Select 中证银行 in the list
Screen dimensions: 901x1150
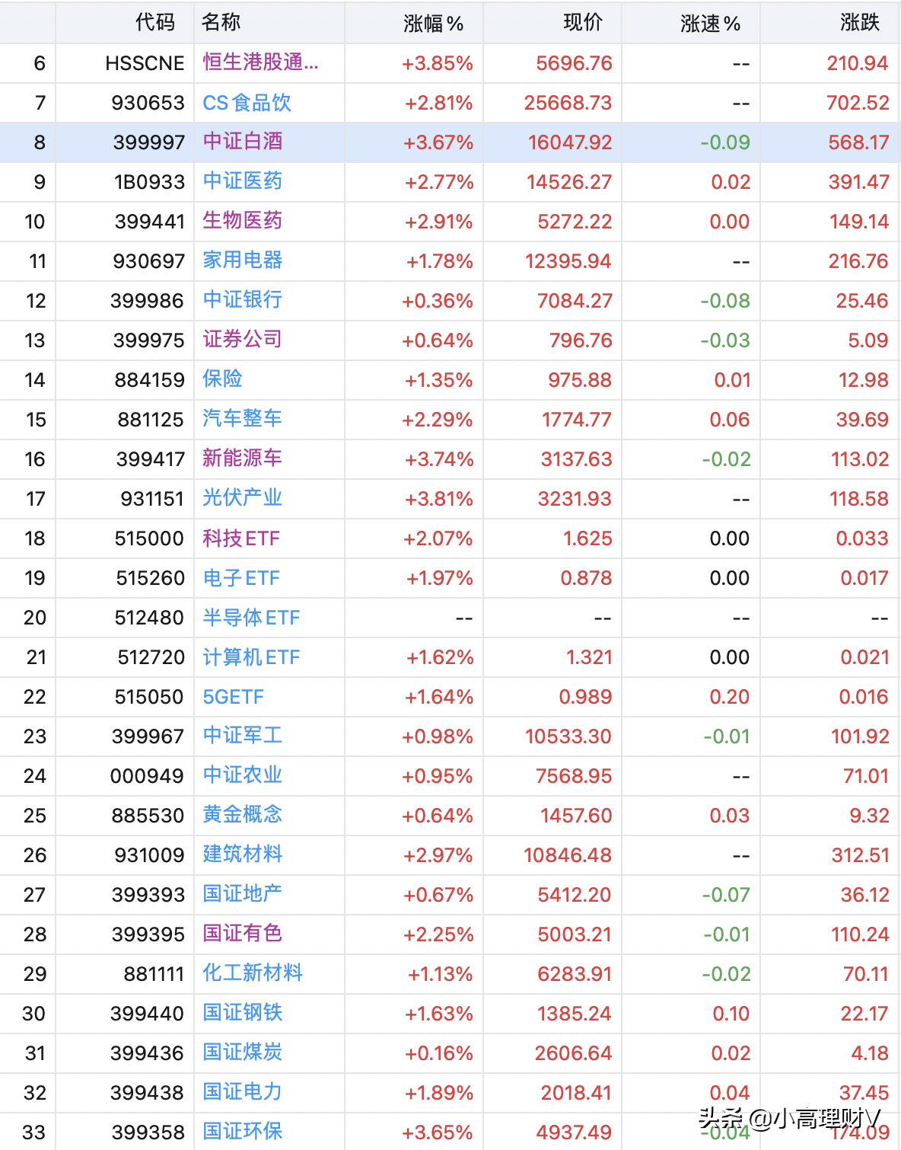[x=243, y=300]
